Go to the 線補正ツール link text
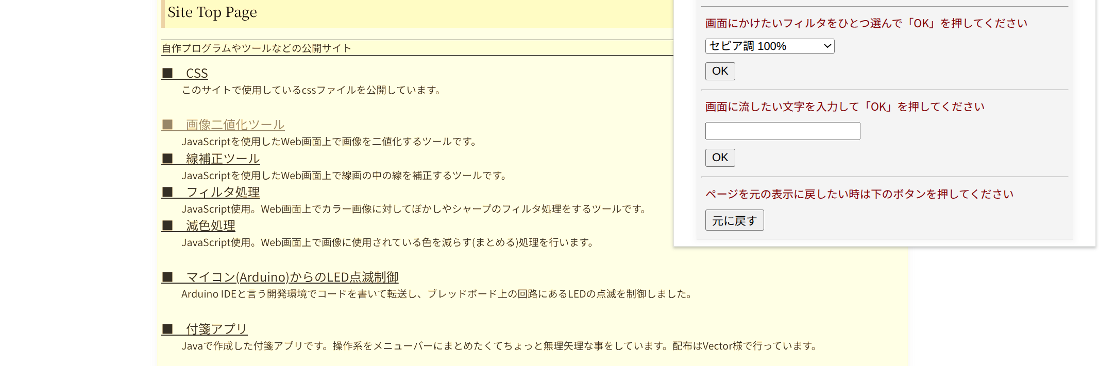 (x=223, y=159)
